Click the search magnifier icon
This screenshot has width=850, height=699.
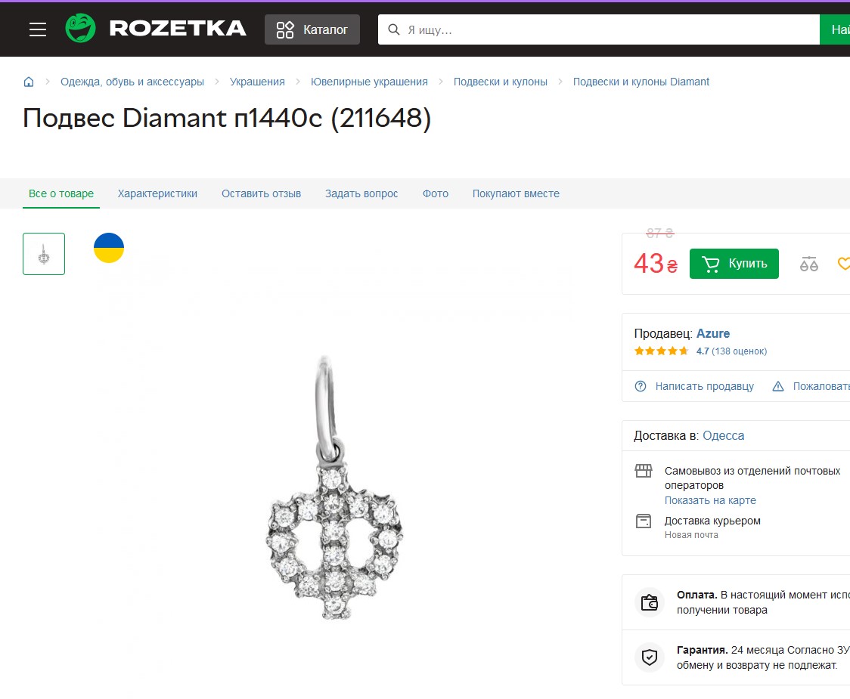click(393, 29)
